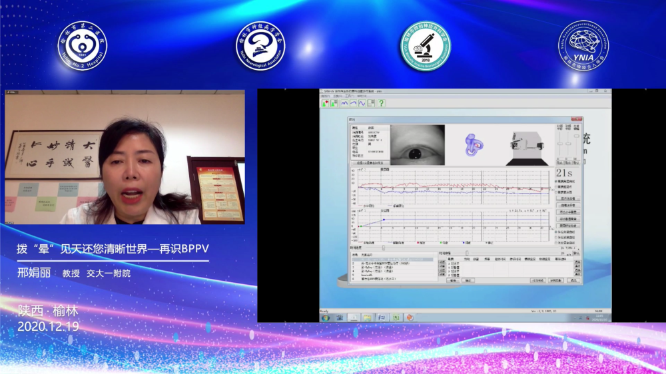Open the first menu in the menu bar
Image resolution: width=666 pixels, height=374 pixels.
(326, 96)
